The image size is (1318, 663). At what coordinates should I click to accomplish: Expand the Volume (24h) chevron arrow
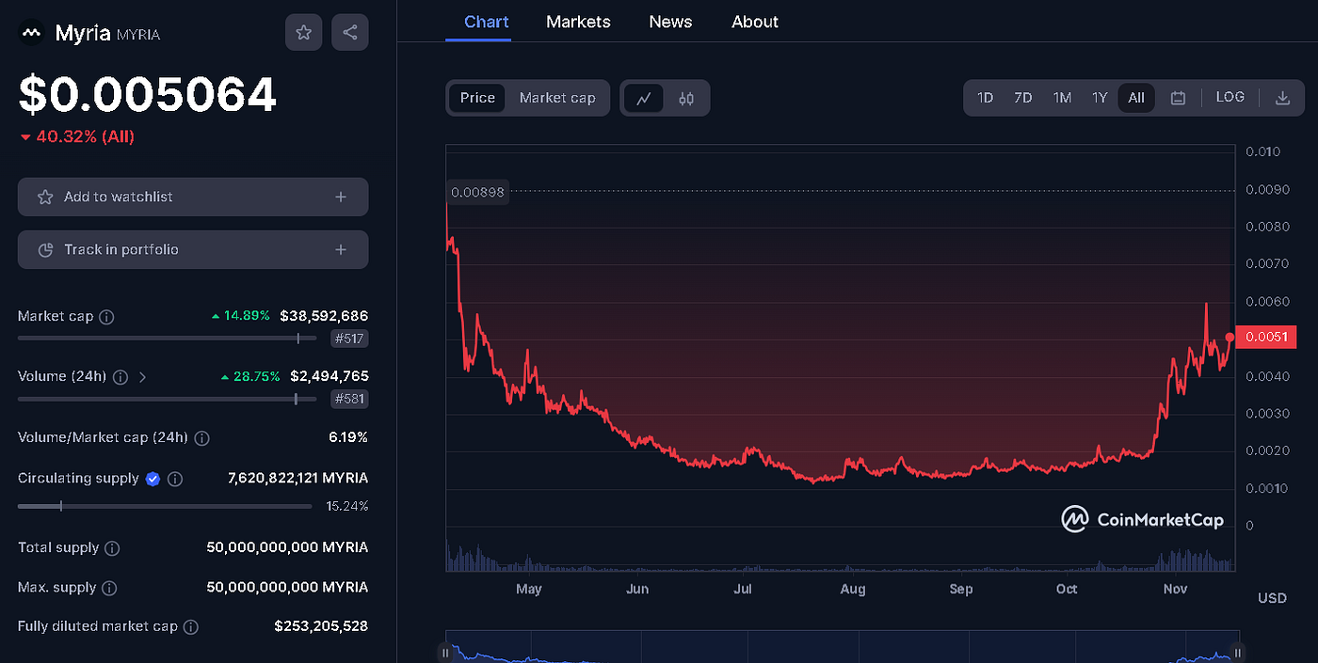[x=142, y=377]
